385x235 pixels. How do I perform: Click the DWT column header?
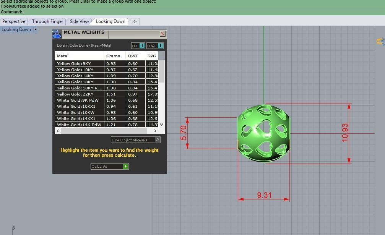point(135,56)
